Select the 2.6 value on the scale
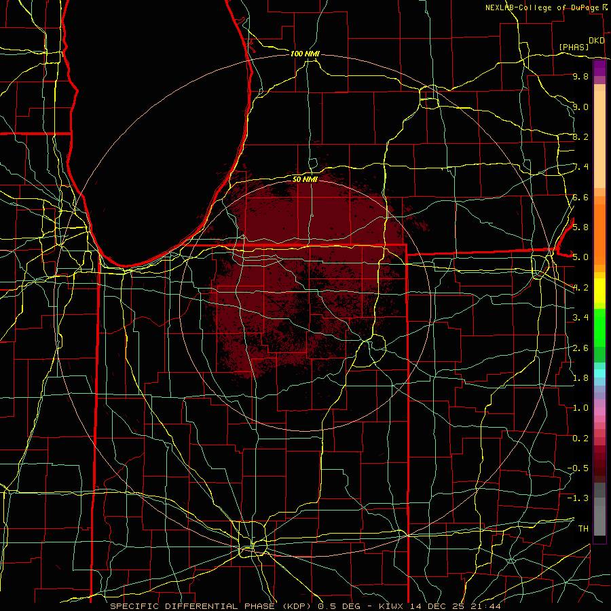The image size is (611, 611). pos(580,348)
